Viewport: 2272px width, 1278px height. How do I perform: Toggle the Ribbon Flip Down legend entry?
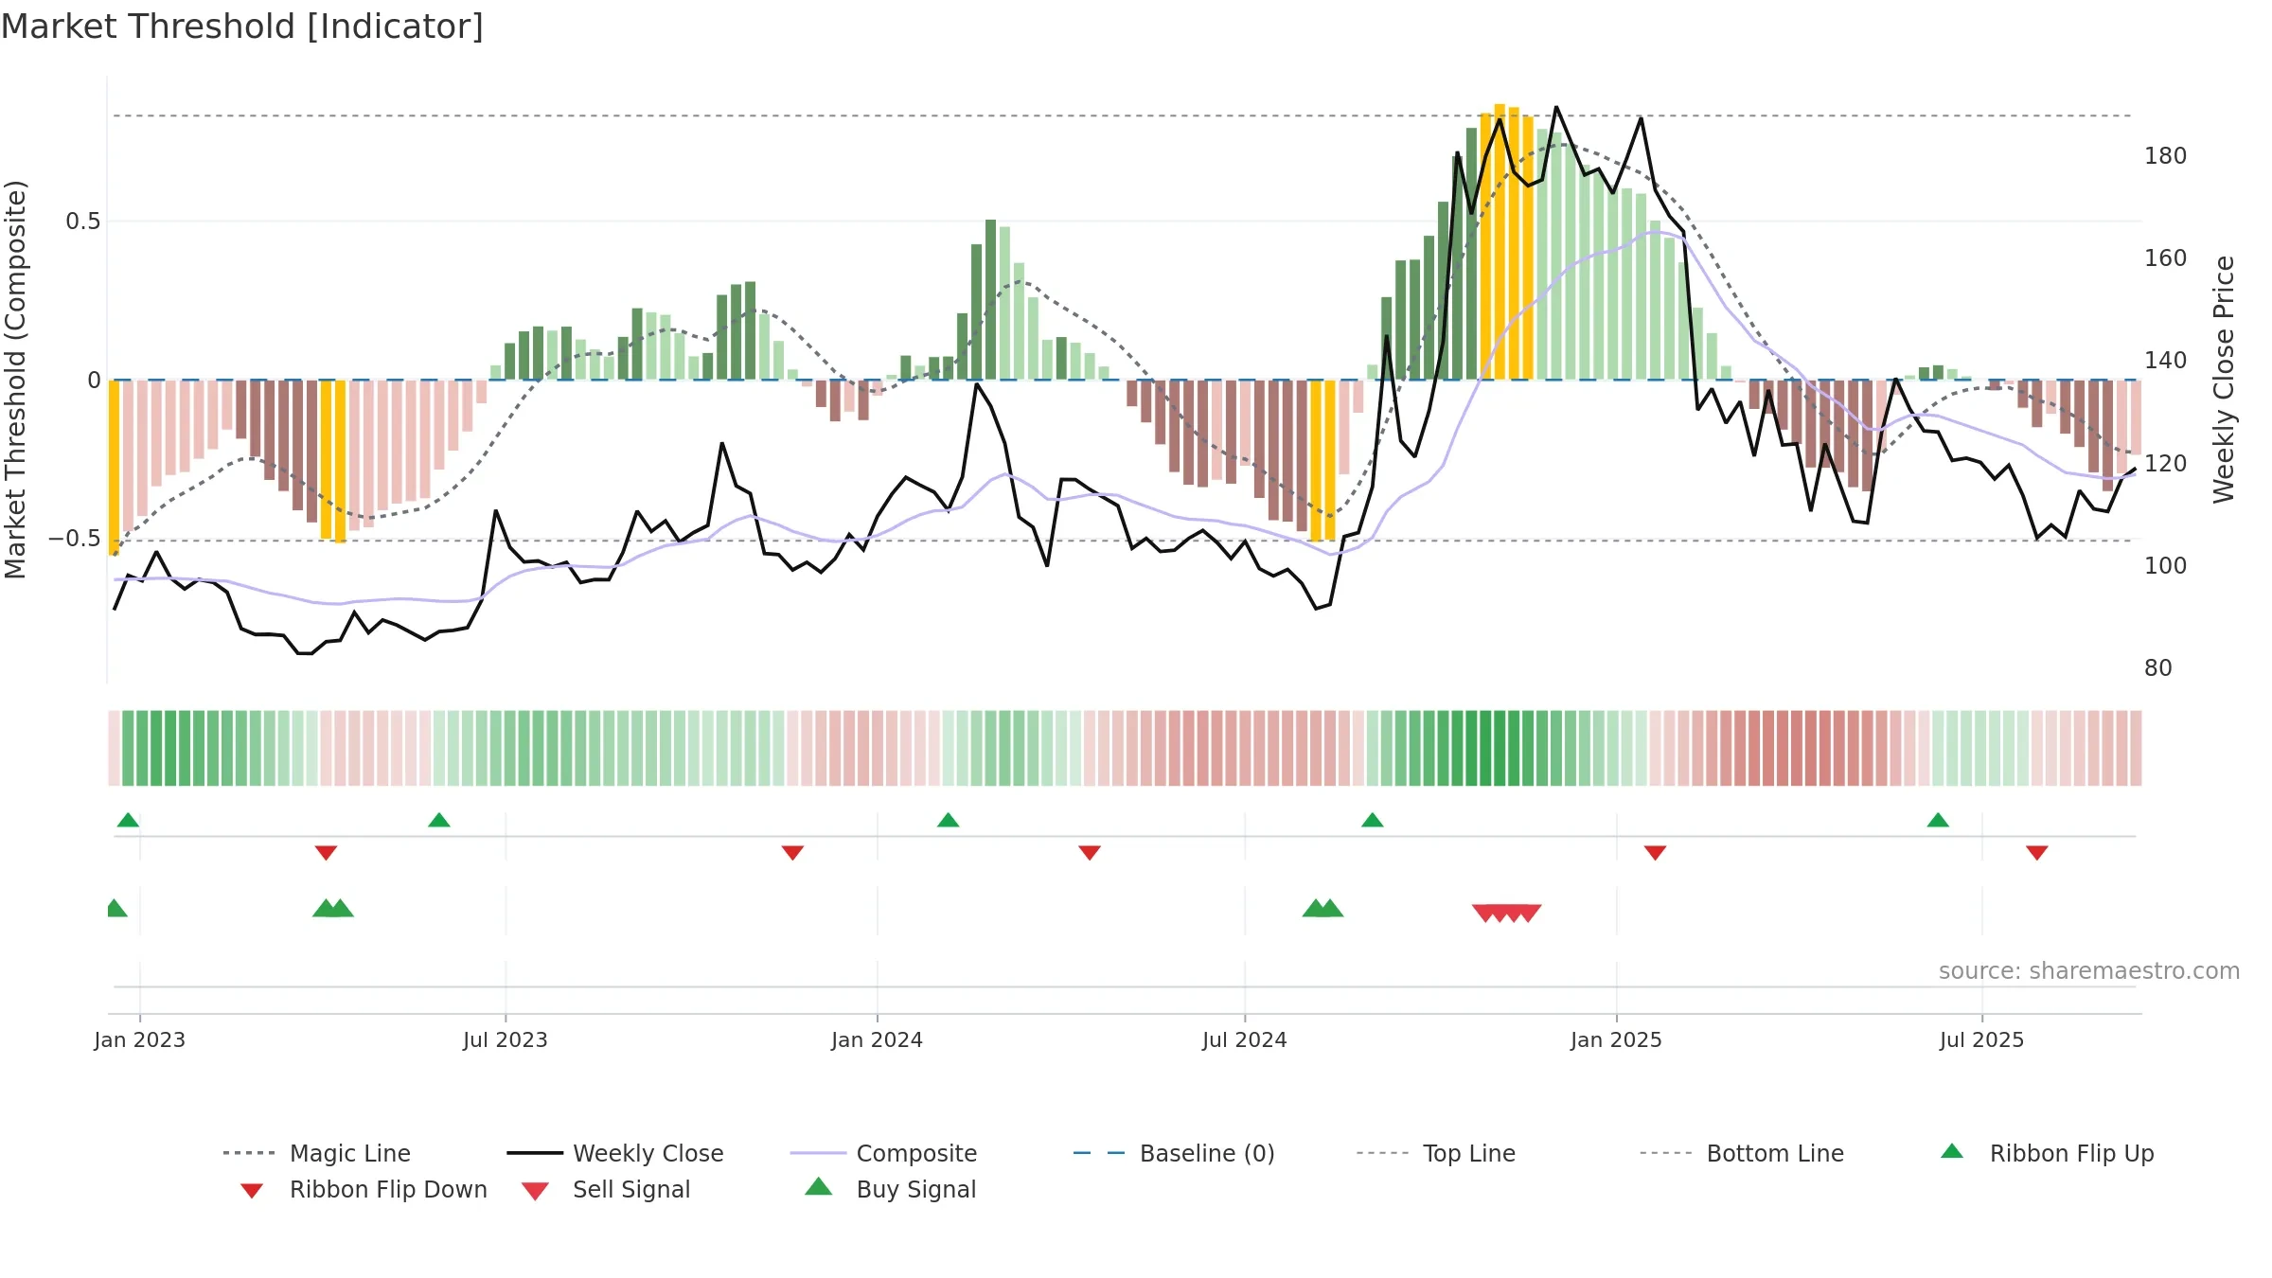coord(363,1189)
